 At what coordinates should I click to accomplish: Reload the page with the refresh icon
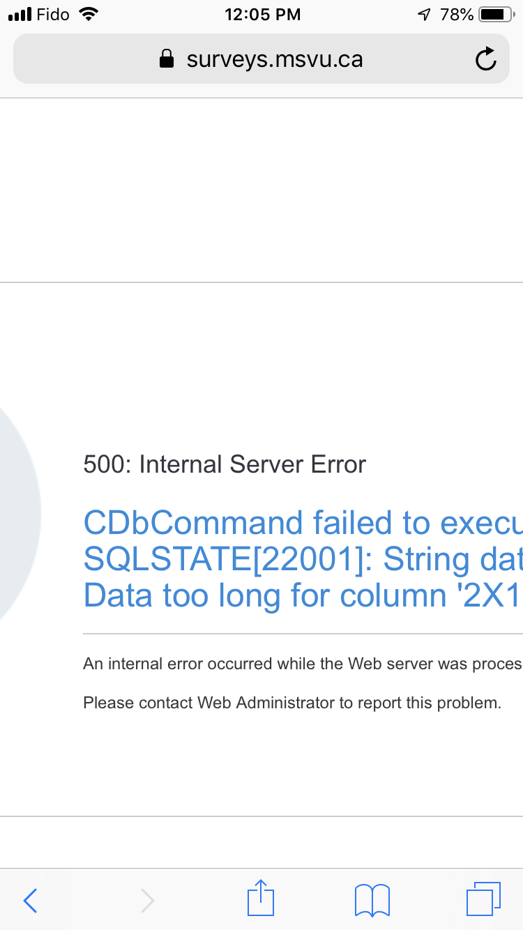pos(485,60)
